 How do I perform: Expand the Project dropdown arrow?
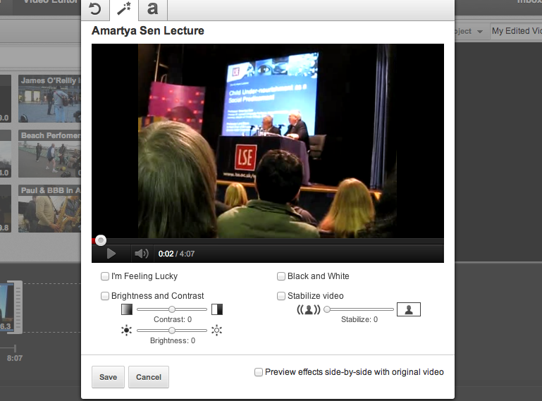[x=480, y=32]
